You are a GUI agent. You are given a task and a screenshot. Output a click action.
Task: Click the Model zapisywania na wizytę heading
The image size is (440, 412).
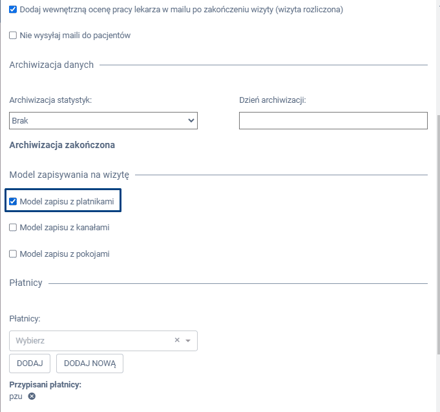click(x=69, y=175)
